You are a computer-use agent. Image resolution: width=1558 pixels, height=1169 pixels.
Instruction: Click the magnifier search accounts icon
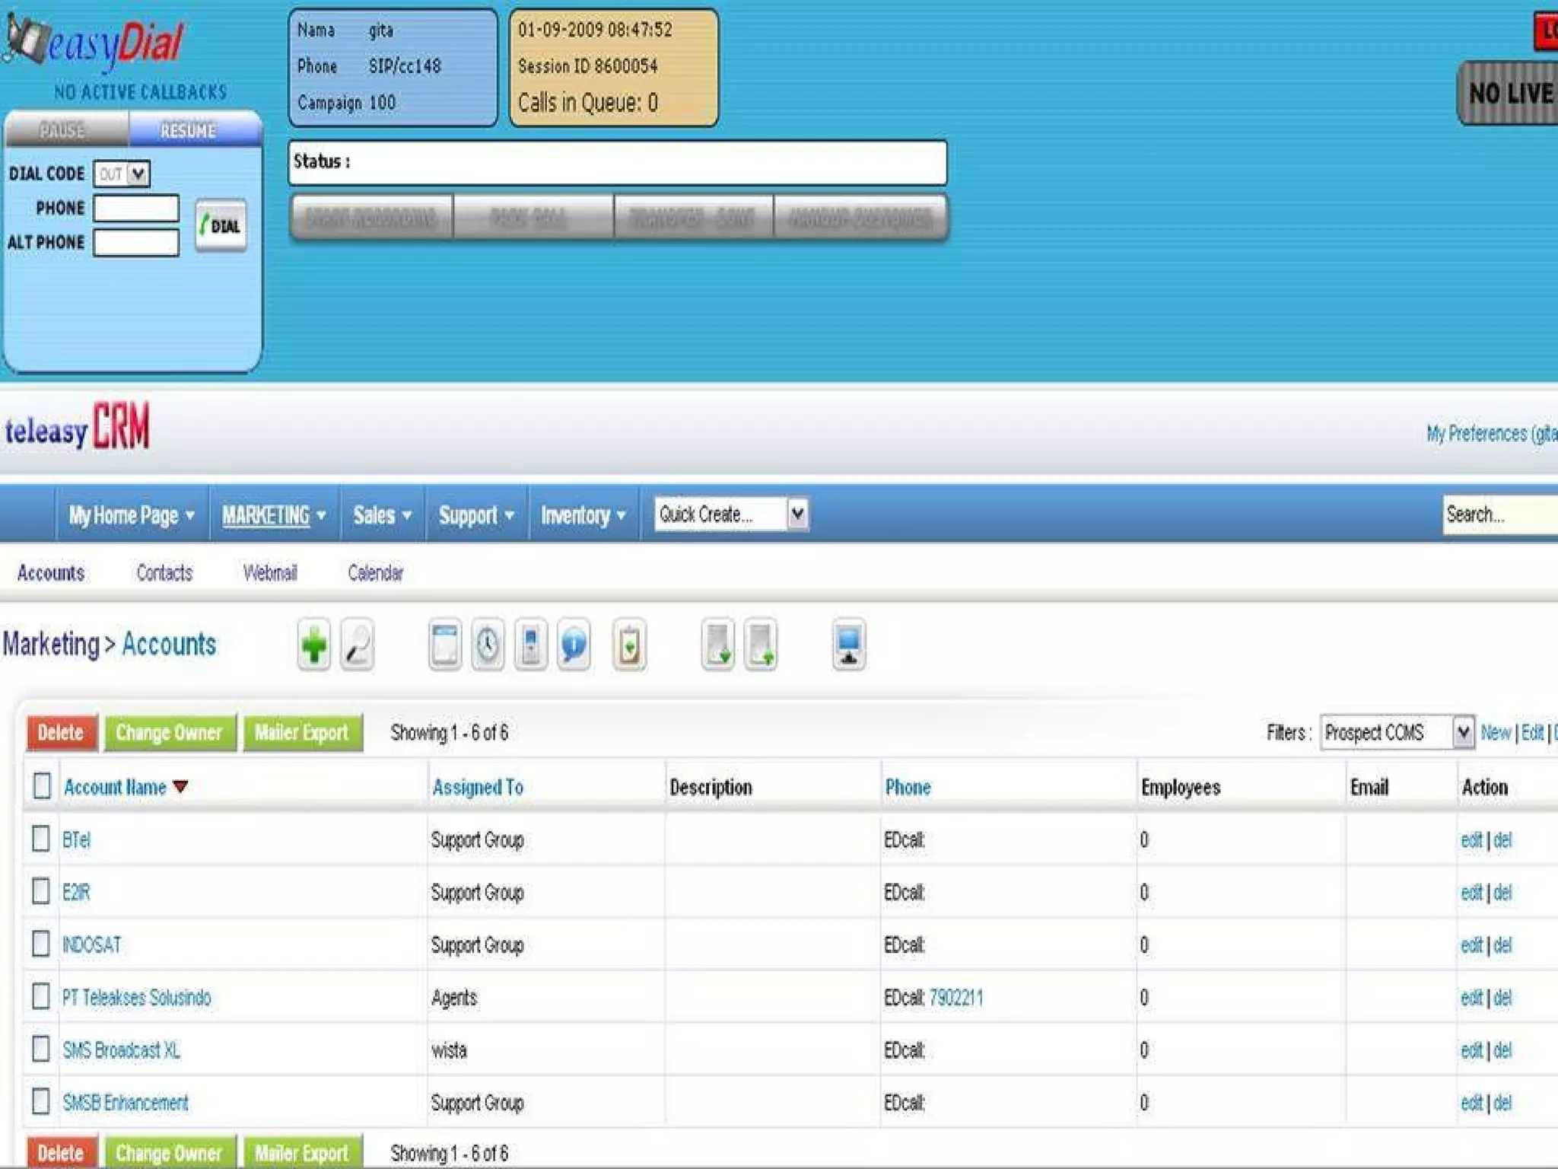(357, 645)
